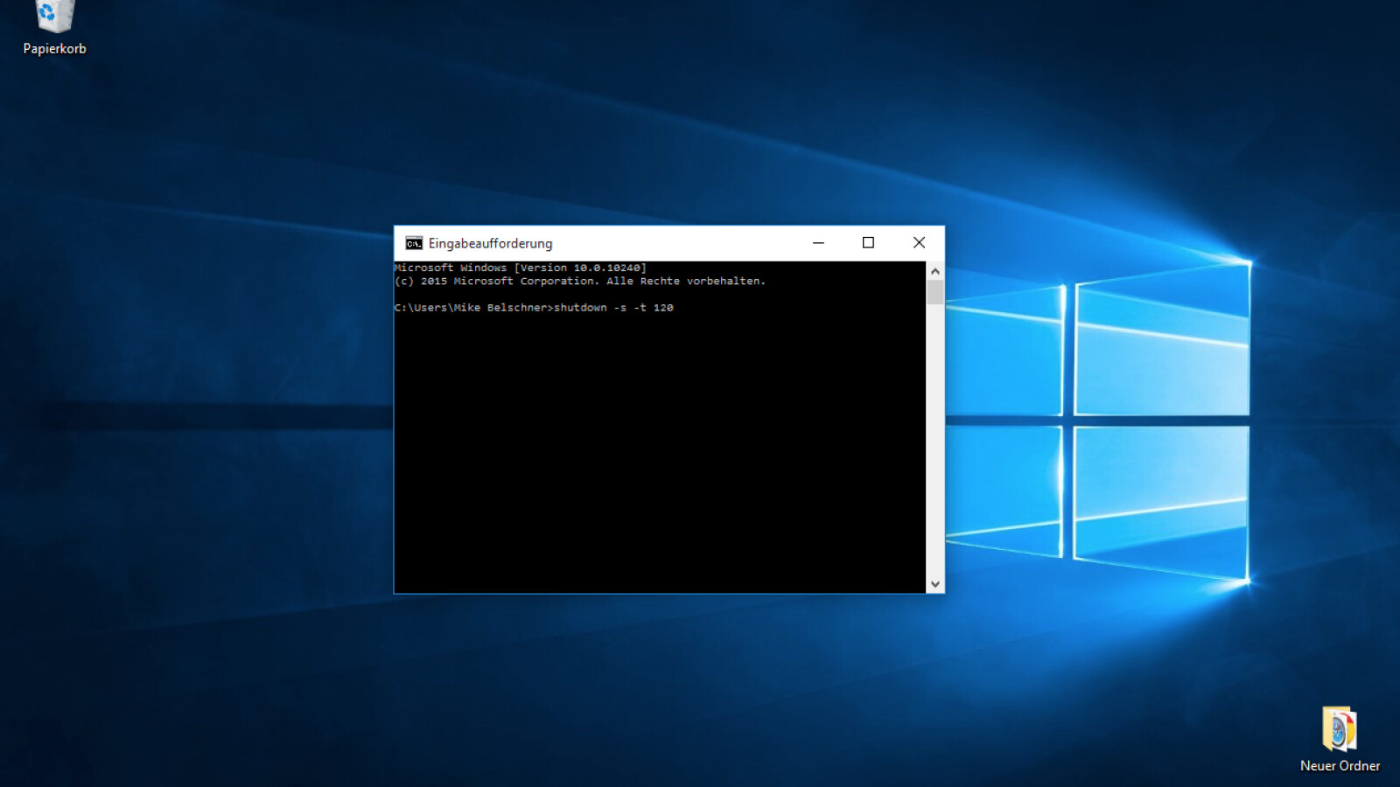Close the Eingabeaufforderung window
This screenshot has height=787, width=1400.
click(x=919, y=243)
